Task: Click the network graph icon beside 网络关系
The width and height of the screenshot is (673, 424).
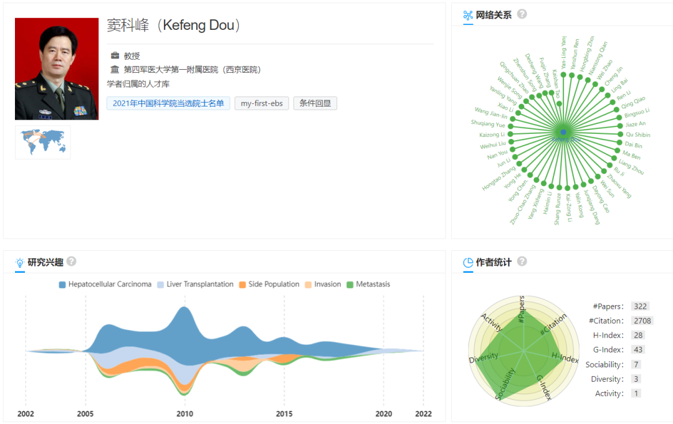Action: 468,15
